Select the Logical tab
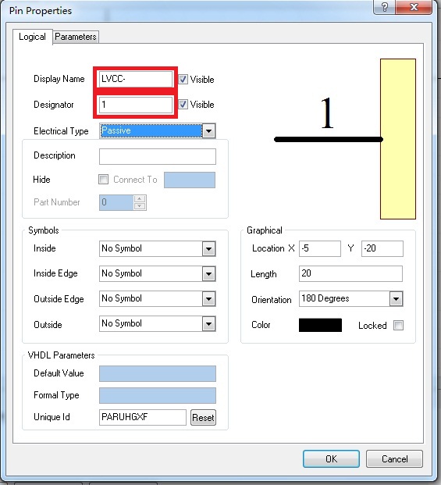The height and width of the screenshot is (485, 441). tap(32, 37)
